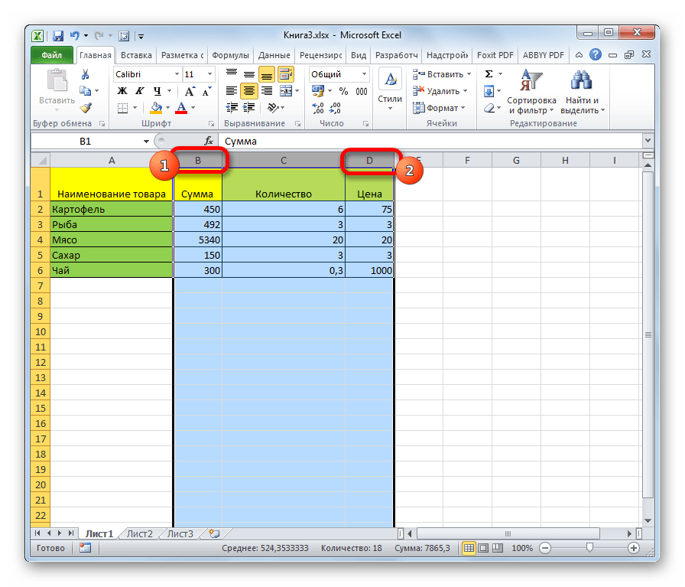
Task: Click the Удалить cells button
Action: click(x=438, y=91)
